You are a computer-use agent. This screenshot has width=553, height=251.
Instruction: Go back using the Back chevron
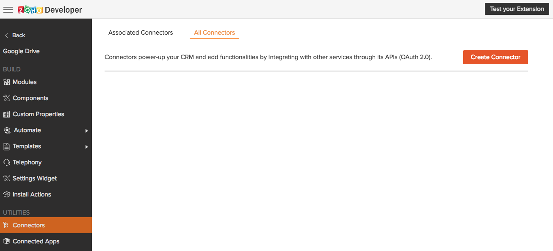[6, 35]
